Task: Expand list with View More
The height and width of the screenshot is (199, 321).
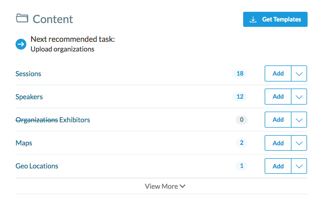Action: [x=165, y=186]
